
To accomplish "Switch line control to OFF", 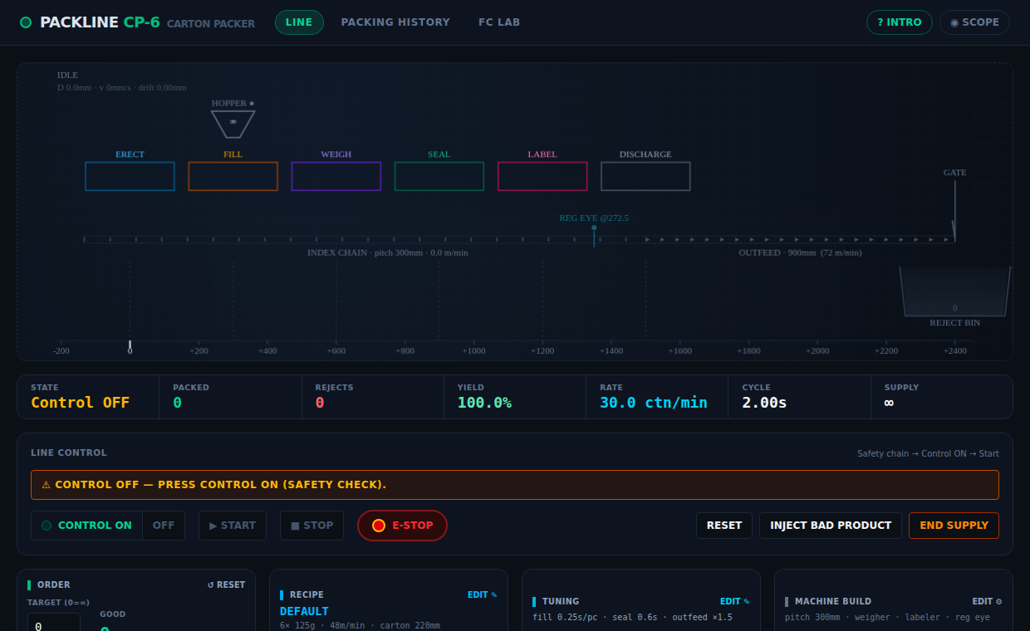I will [x=164, y=526].
